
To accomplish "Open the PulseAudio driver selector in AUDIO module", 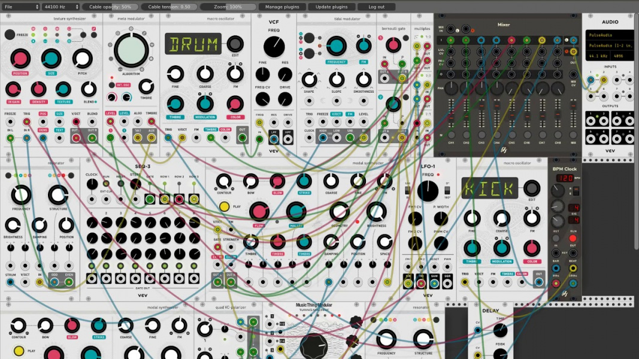I will (610, 35).
